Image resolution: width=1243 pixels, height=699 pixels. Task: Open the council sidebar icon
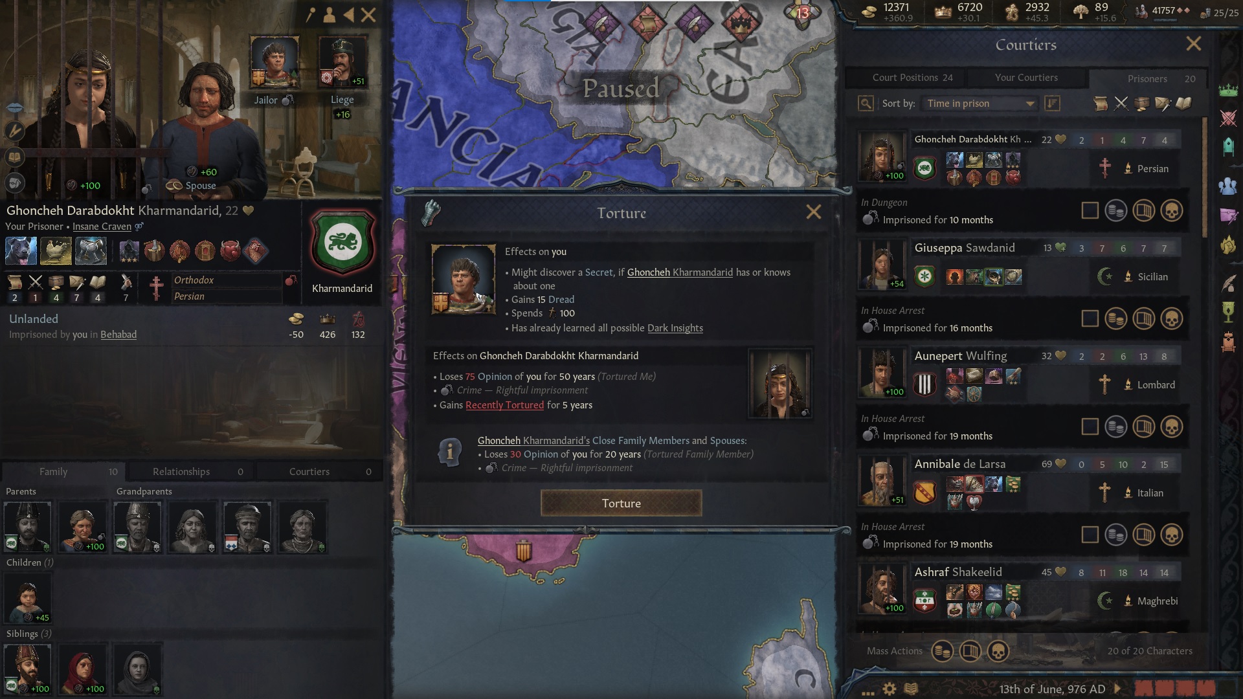(1228, 186)
